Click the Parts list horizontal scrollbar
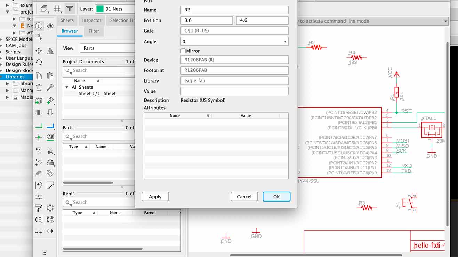458x257 pixels. pyautogui.click(x=88, y=183)
